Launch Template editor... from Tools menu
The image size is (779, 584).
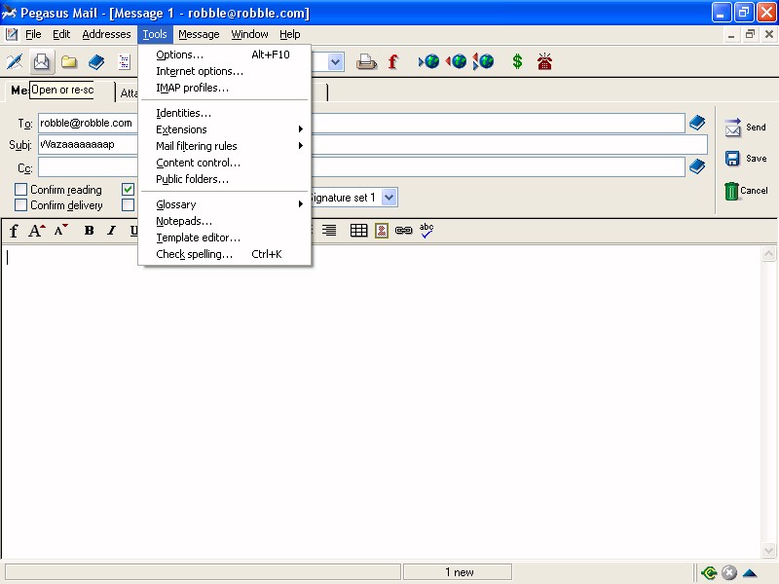coord(226,237)
